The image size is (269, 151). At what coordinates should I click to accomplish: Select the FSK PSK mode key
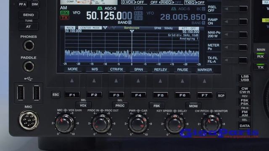[245, 102]
